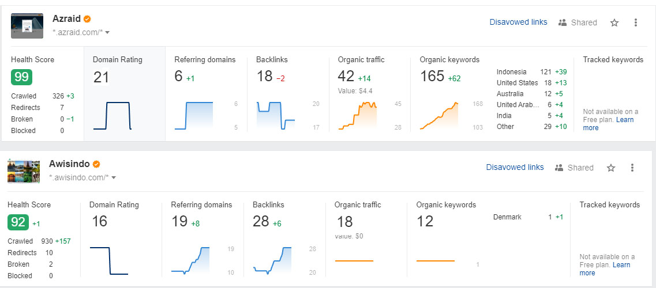
Task: Click the Awisindo site thumbnail
Action: (x=24, y=171)
